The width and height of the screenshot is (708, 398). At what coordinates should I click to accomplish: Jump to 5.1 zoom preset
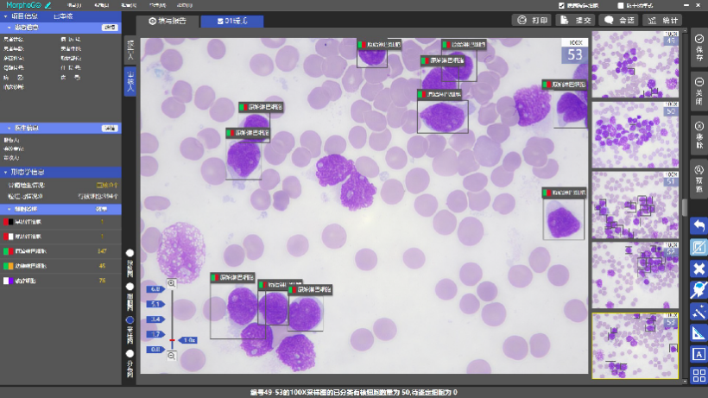pos(155,304)
